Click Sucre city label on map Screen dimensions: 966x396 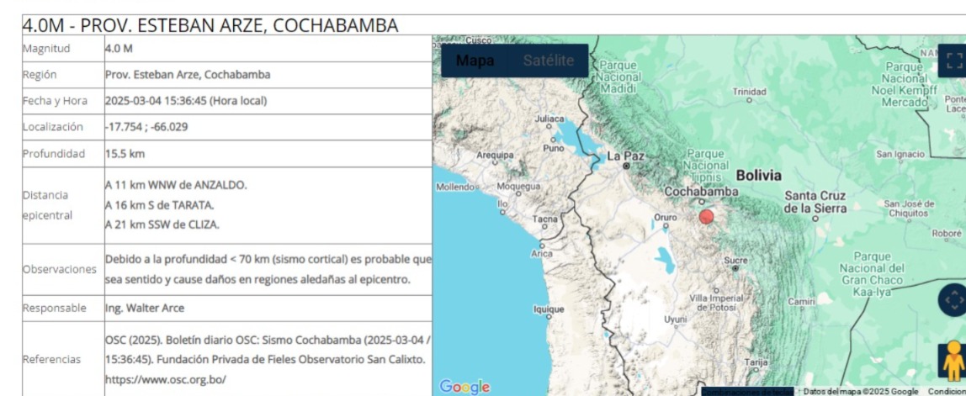click(x=735, y=261)
